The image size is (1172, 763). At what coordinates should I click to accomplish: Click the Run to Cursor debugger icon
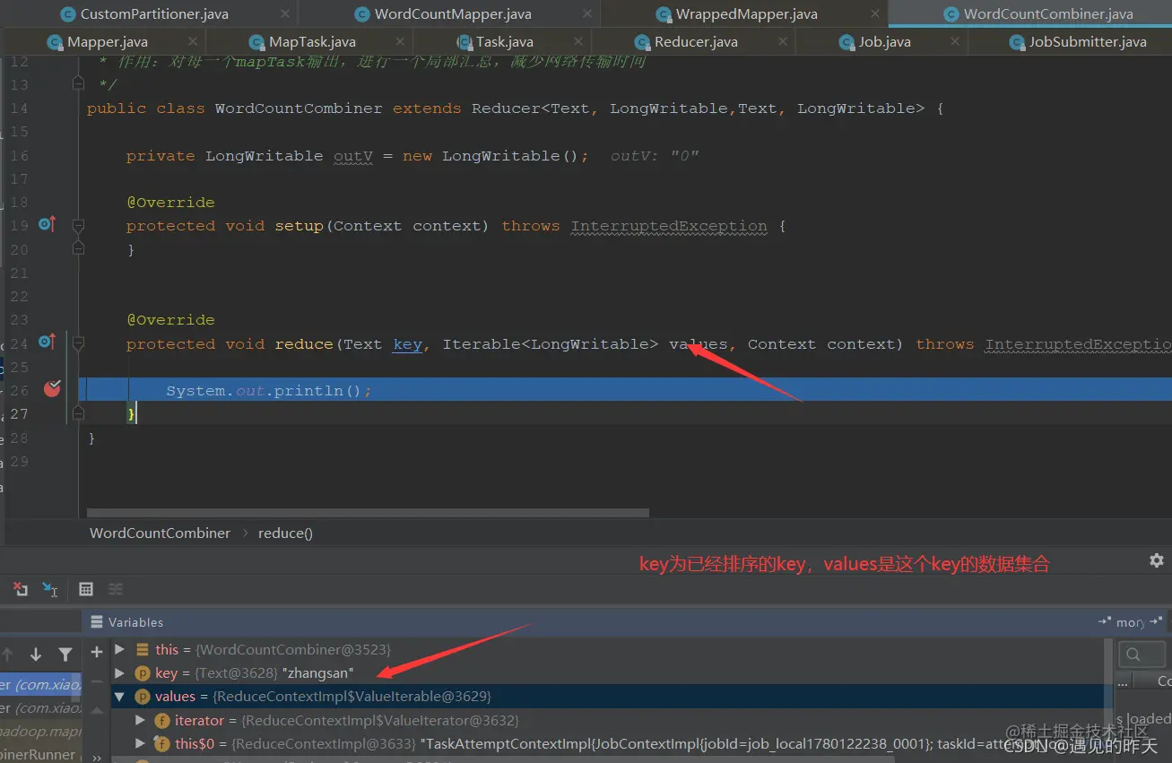tap(49, 589)
